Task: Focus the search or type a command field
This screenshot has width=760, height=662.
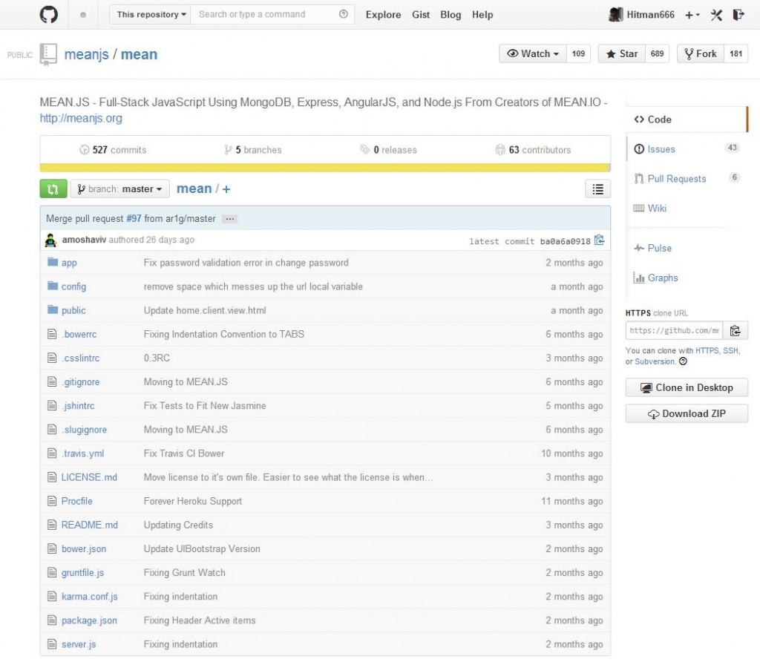Action: (x=266, y=14)
